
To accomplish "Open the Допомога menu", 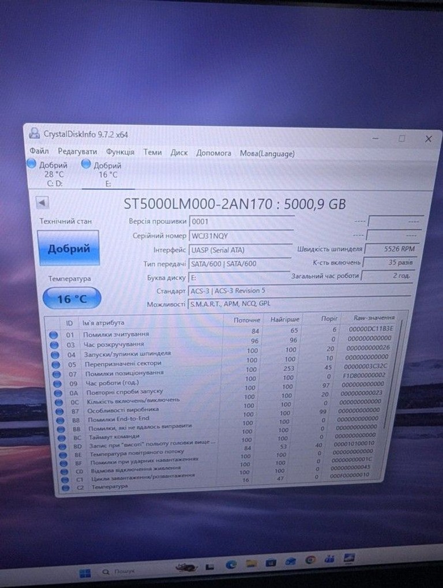I will click(x=213, y=153).
